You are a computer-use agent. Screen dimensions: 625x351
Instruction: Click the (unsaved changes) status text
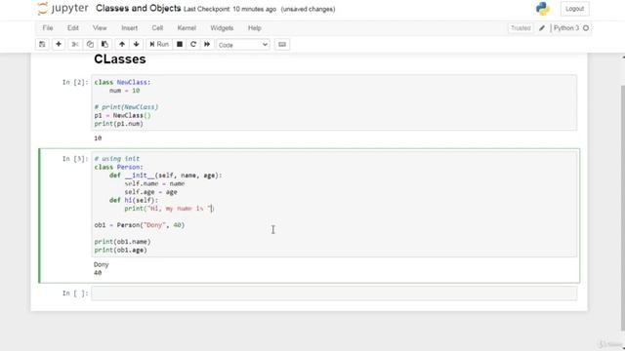(308, 9)
